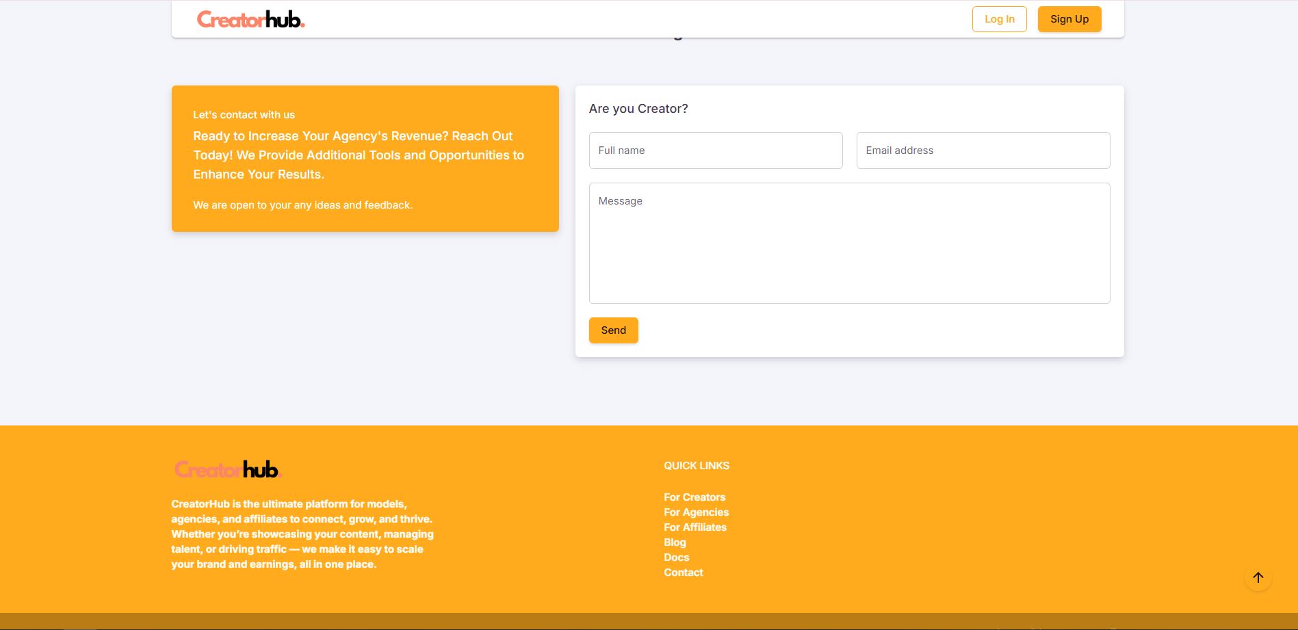Go to For Affiliates footer link
This screenshot has height=630, width=1298.
click(x=695, y=527)
